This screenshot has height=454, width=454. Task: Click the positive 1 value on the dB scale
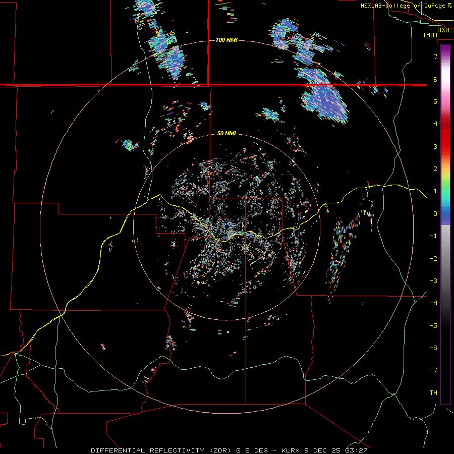point(435,191)
